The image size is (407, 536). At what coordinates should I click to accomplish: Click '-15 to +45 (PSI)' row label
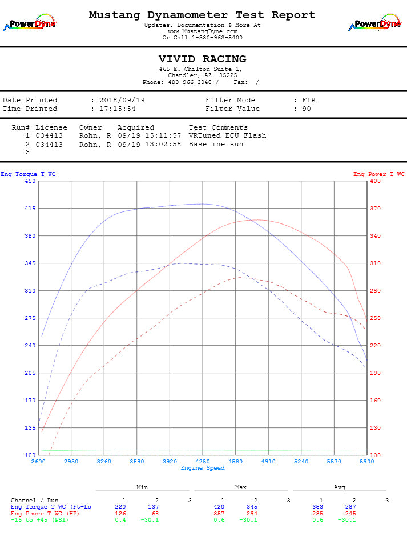(39, 520)
